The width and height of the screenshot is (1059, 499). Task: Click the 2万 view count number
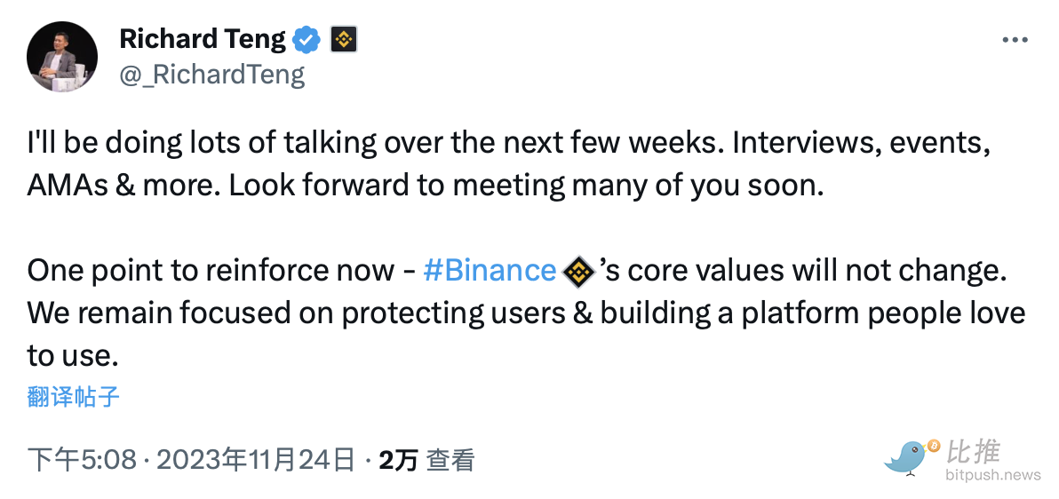(397, 460)
